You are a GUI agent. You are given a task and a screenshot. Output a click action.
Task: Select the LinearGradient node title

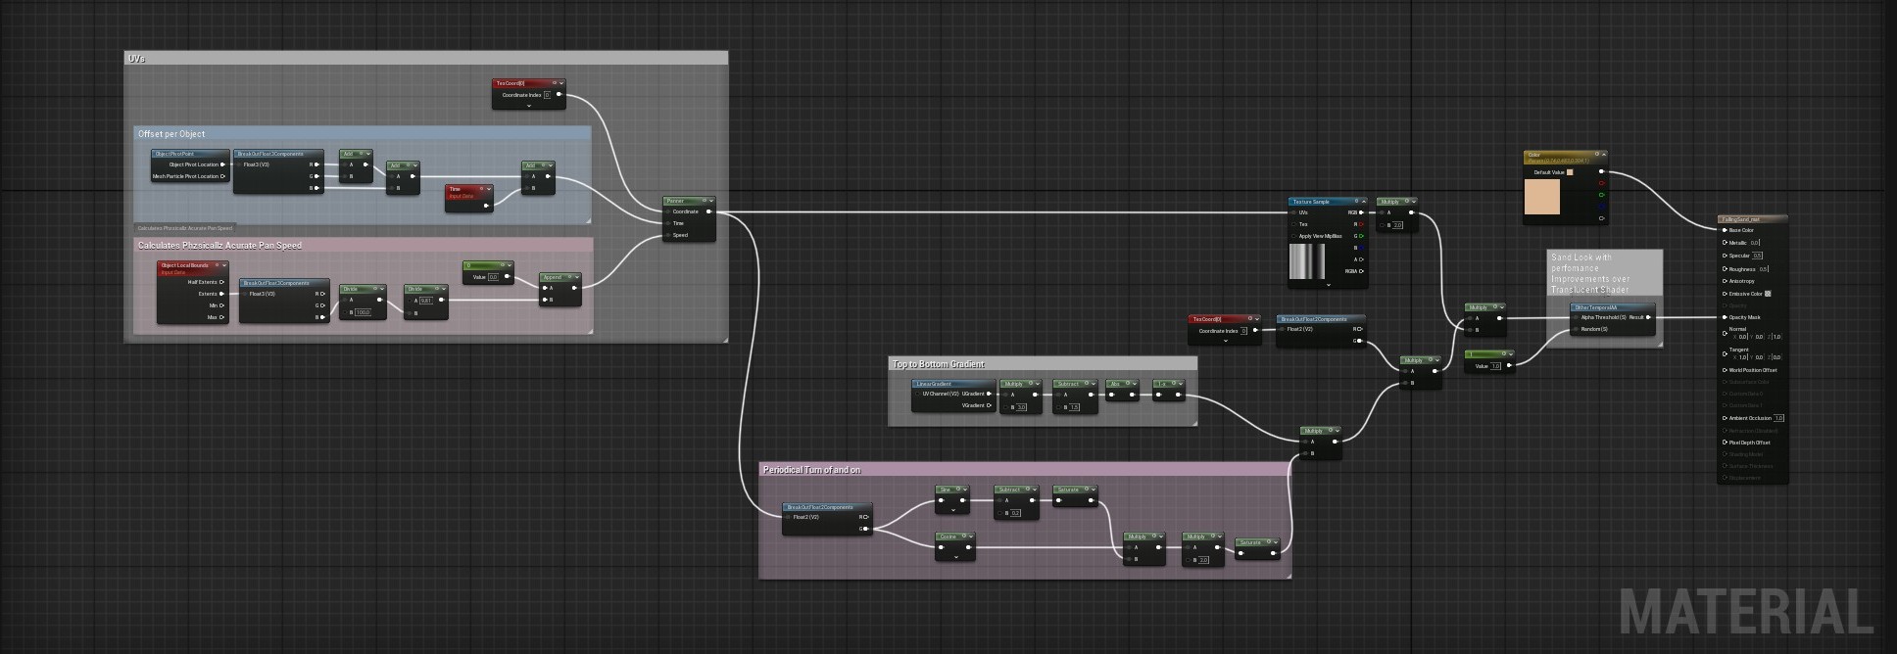tap(935, 384)
